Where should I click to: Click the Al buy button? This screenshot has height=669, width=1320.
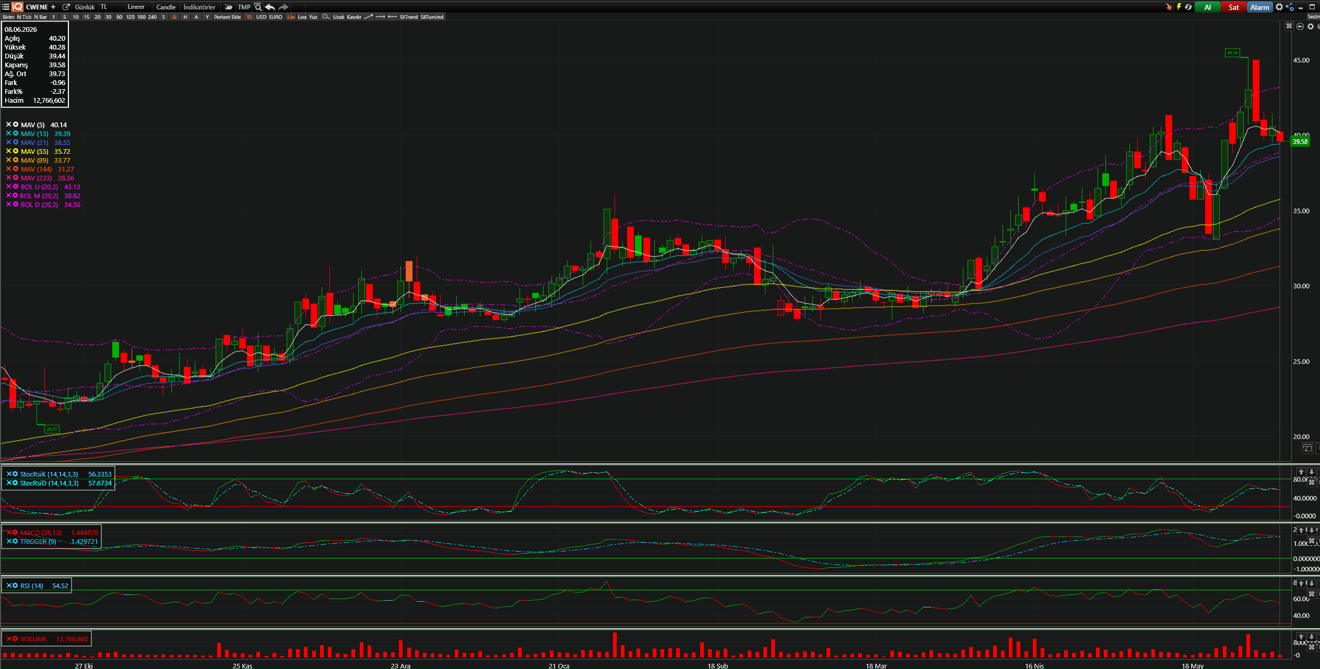[1208, 7]
